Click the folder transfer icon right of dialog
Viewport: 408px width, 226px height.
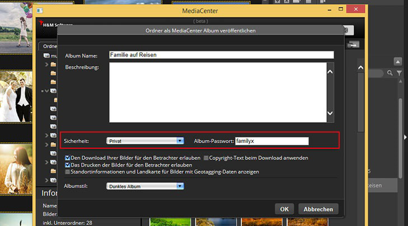(x=353, y=45)
